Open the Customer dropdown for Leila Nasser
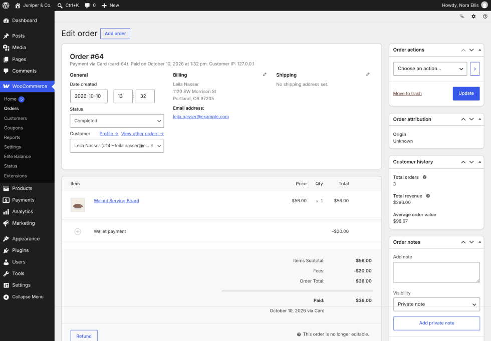Screen dimensions: 491x341 pyautogui.click(x=117, y=146)
